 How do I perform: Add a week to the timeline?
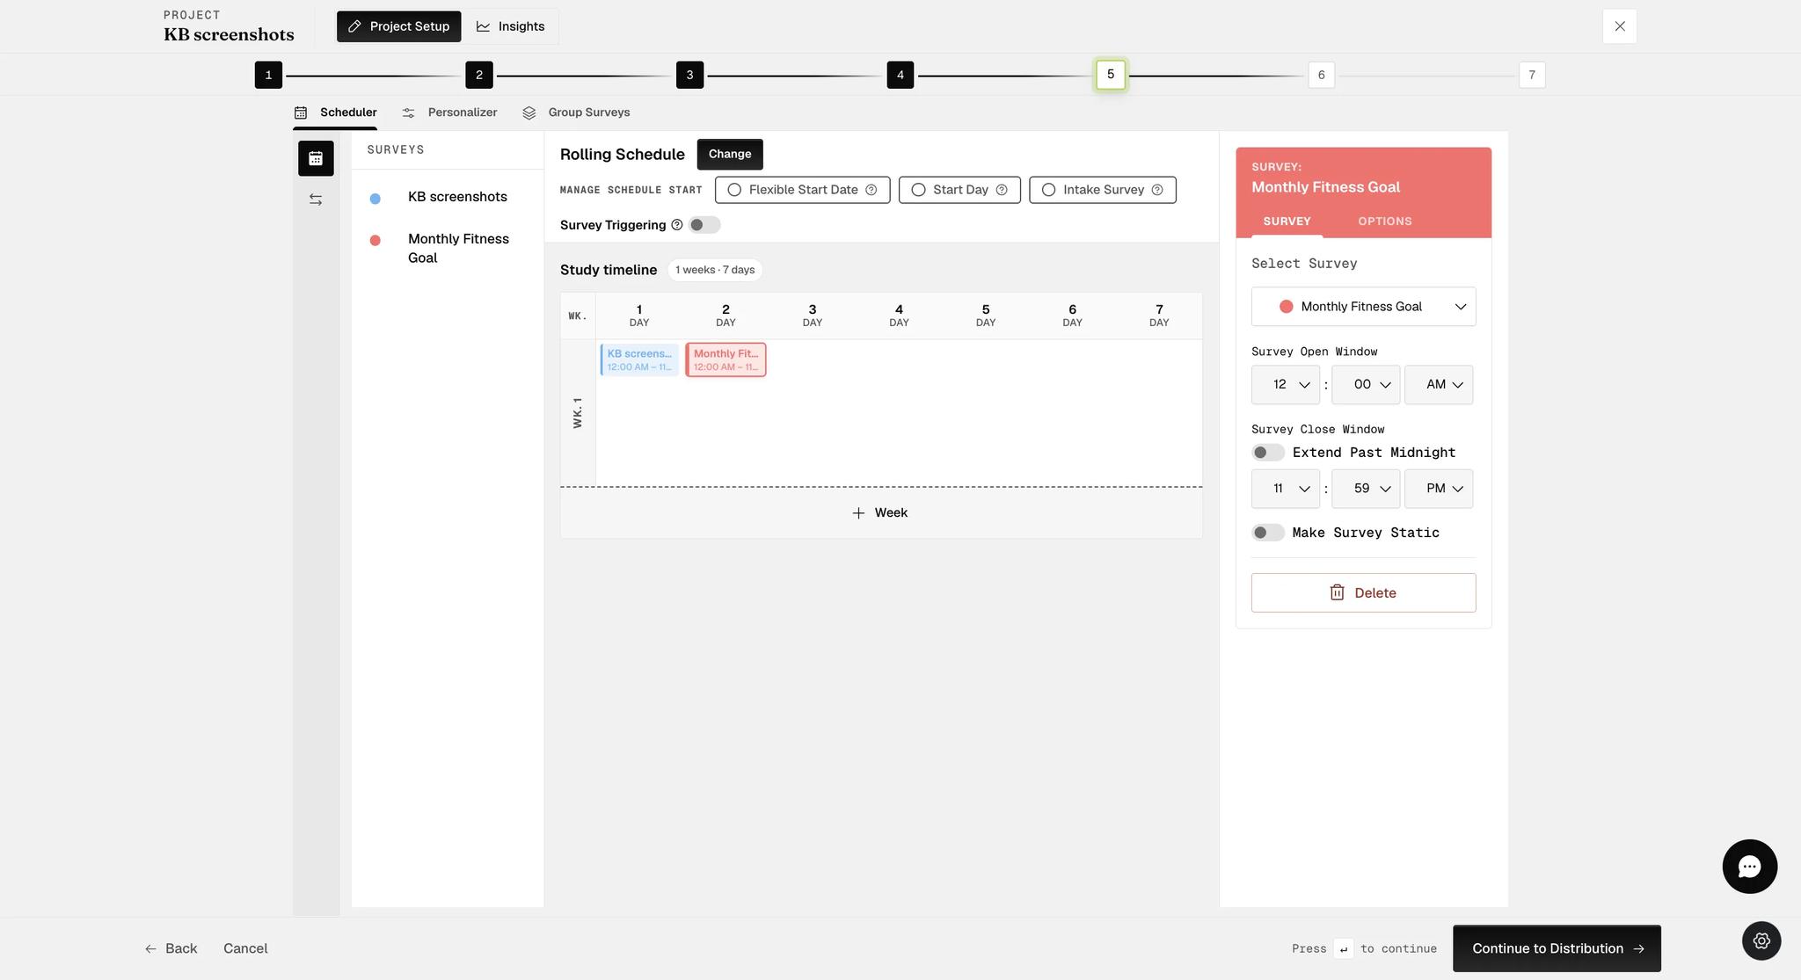[880, 512]
